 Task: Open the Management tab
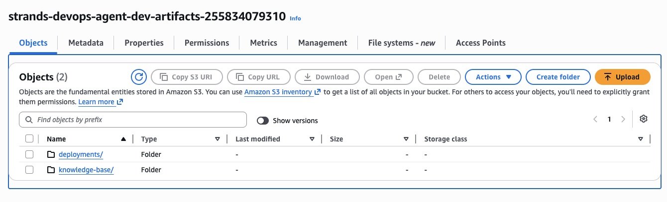pyautogui.click(x=323, y=43)
